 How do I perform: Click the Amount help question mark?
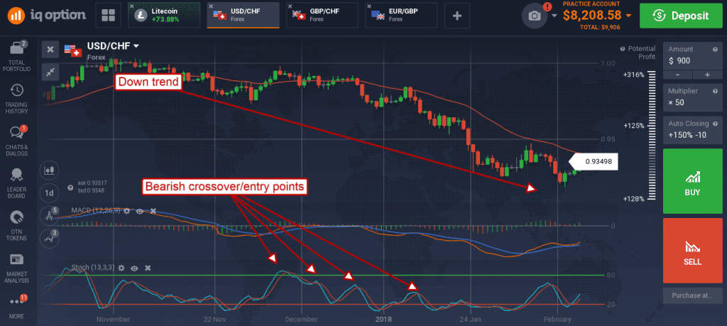click(x=716, y=49)
